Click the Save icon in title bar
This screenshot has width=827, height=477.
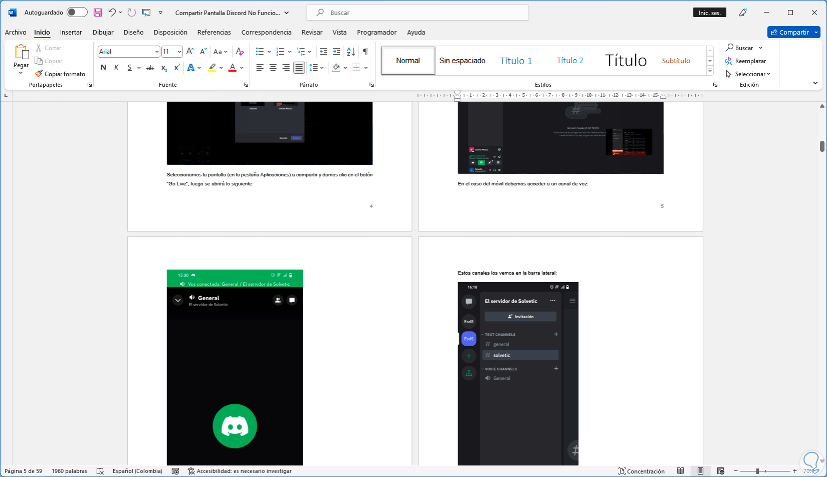[x=98, y=13]
